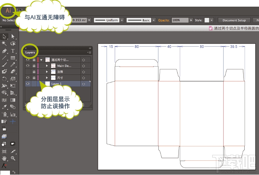Select the Line Segment tool
The height and width of the screenshot is (175, 259).
[4, 58]
